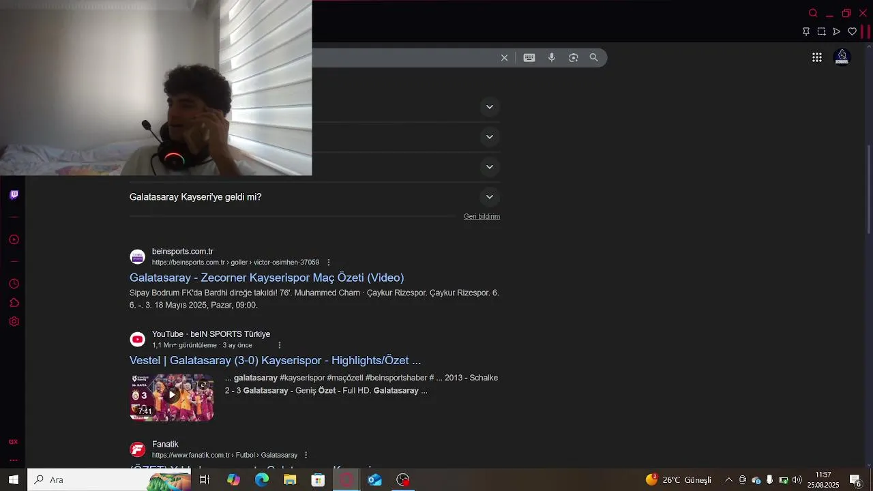Open Fanatik result options three dots
Screen dimensions: 873x491
point(306,455)
